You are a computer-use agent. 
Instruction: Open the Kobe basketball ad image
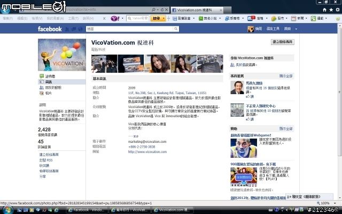coord(244,148)
